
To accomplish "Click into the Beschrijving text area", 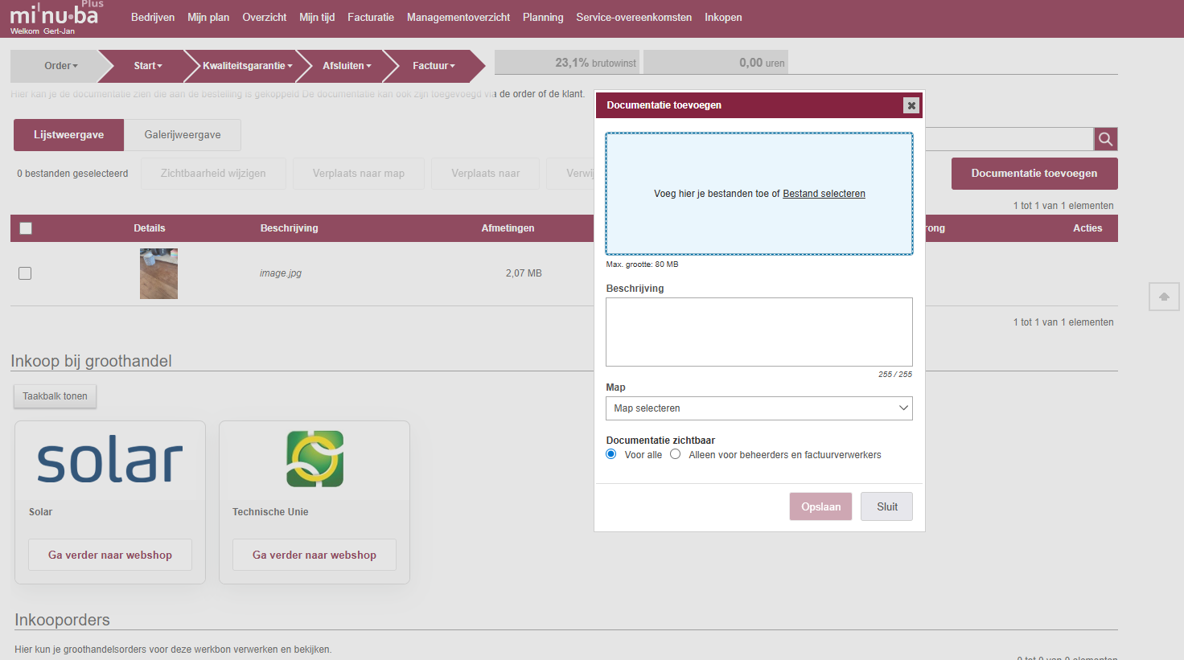I will pos(758,332).
